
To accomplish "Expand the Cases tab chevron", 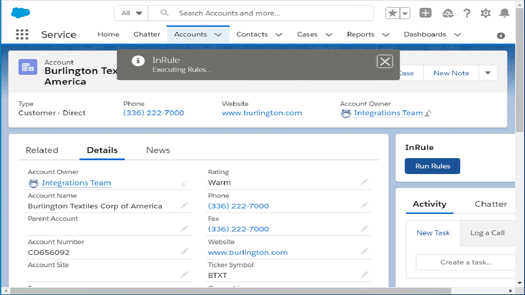I will pyautogui.click(x=329, y=35).
